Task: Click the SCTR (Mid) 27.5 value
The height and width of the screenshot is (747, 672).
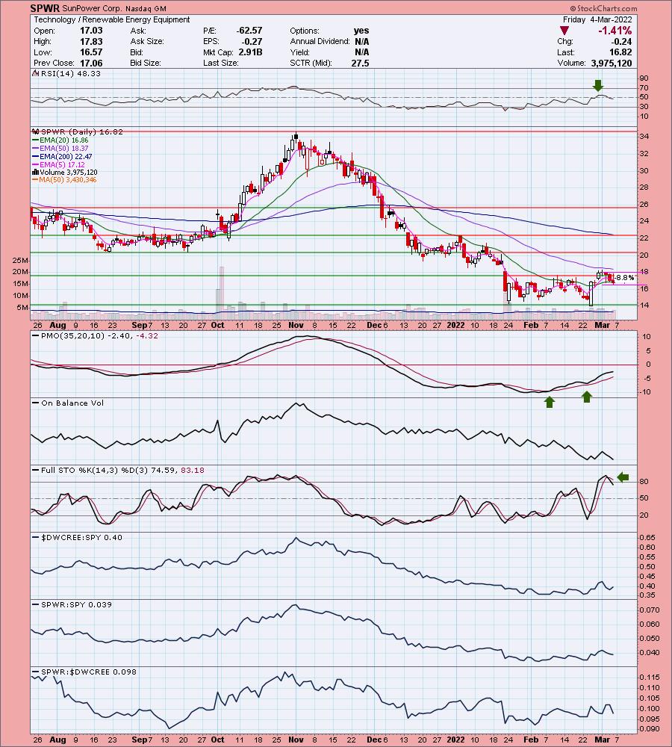Action: point(360,63)
